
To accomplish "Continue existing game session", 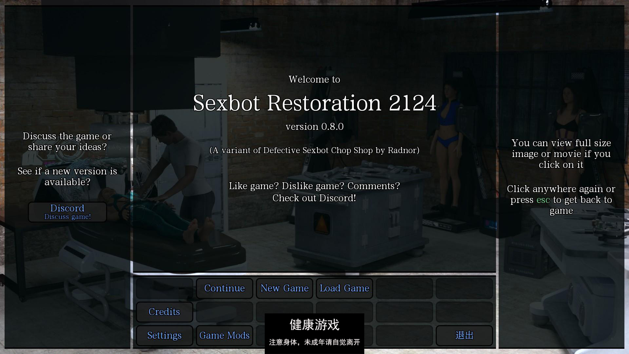I will pos(224,288).
